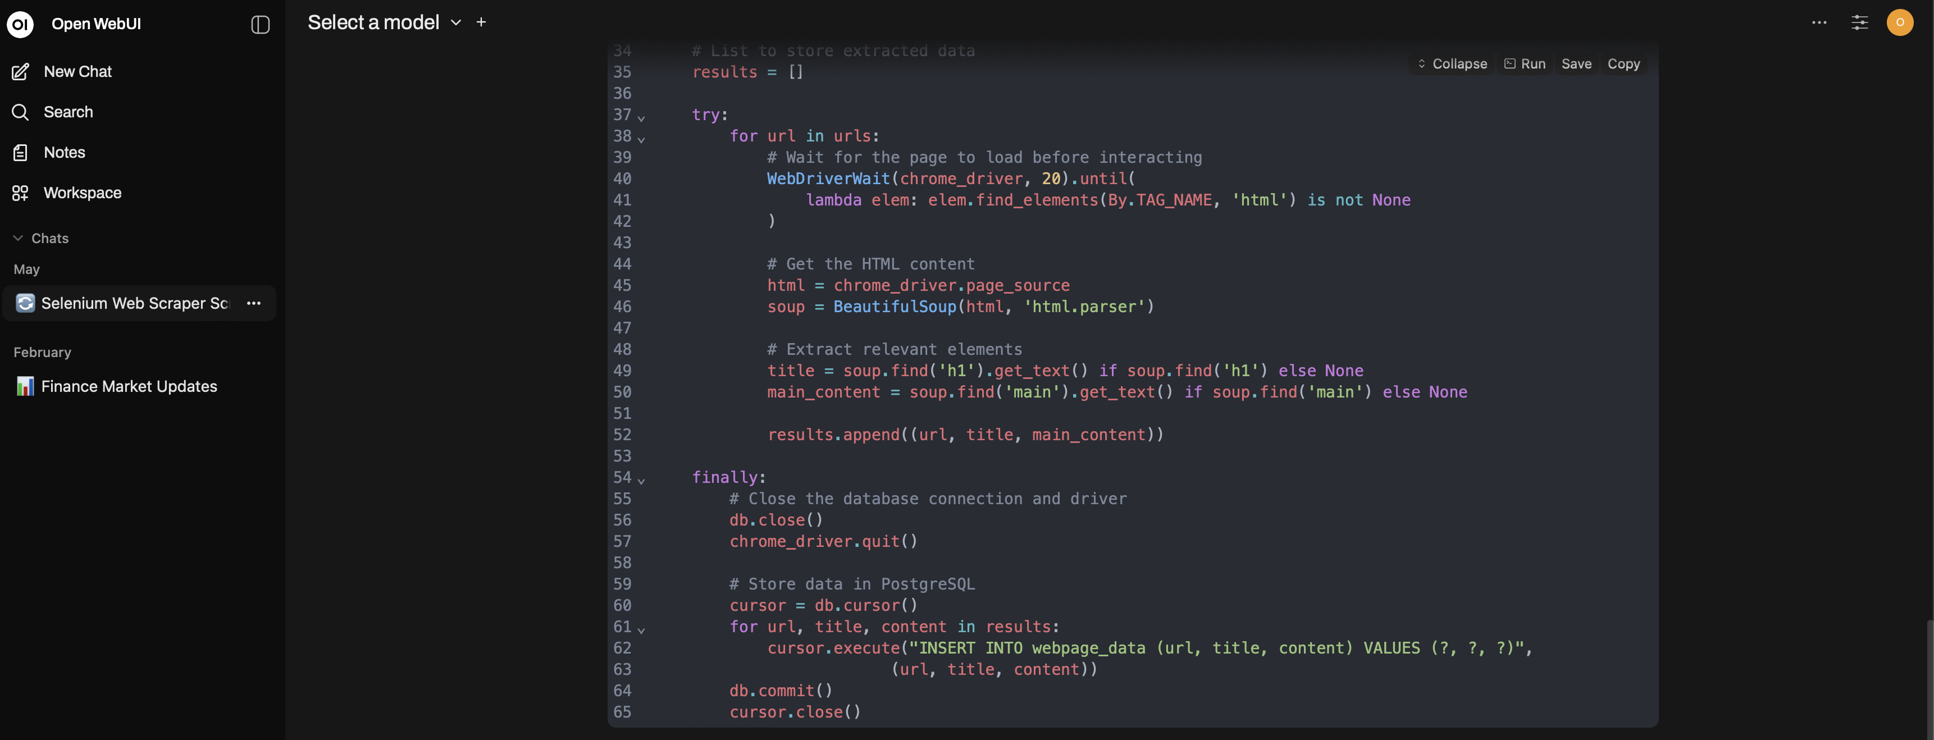Open the more options ellipsis at top right
This screenshot has height=740, width=1934.
[1819, 22]
